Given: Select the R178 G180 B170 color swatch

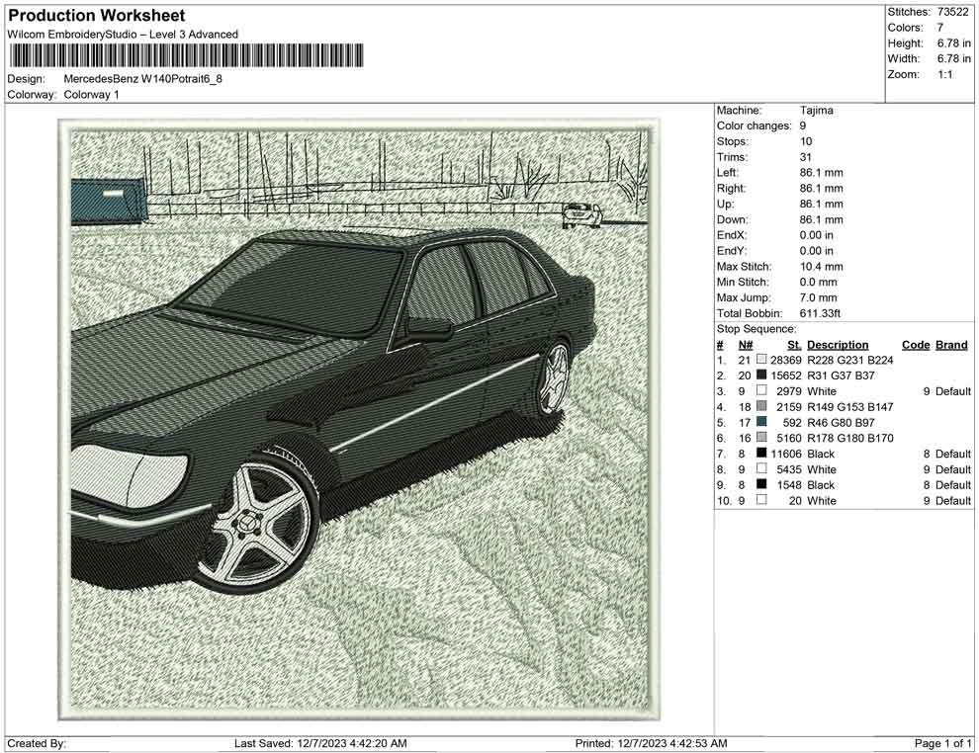Looking at the screenshot, I should coord(761,438).
